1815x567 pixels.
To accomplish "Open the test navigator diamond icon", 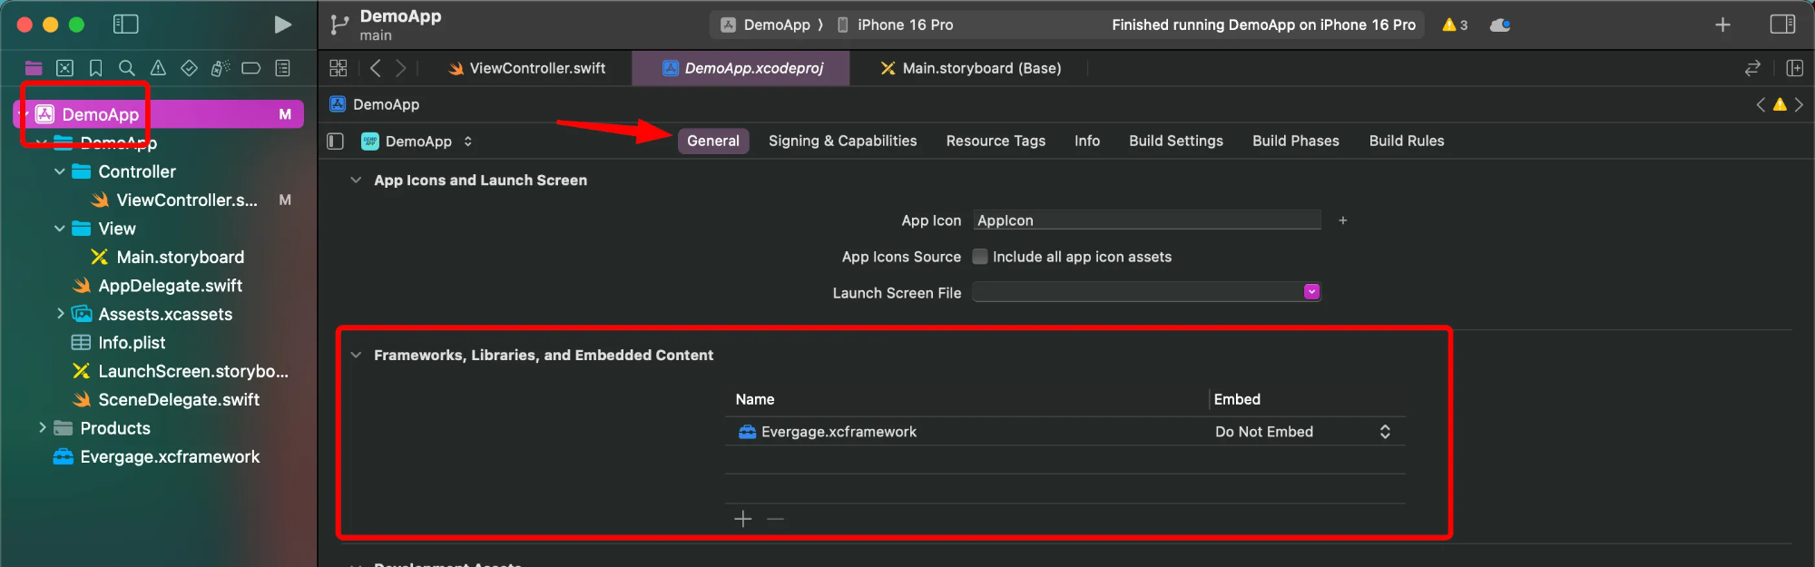I will pos(189,68).
